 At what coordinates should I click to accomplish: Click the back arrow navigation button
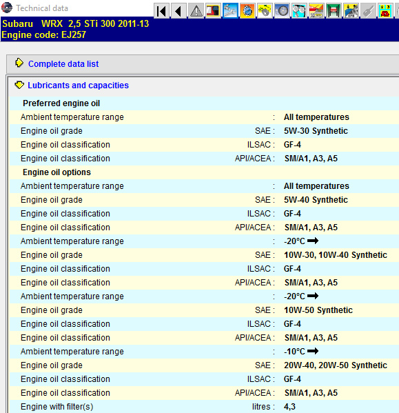[178, 11]
